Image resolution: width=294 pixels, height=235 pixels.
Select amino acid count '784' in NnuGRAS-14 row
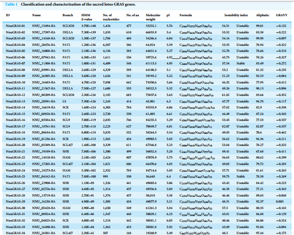point(129,108)
